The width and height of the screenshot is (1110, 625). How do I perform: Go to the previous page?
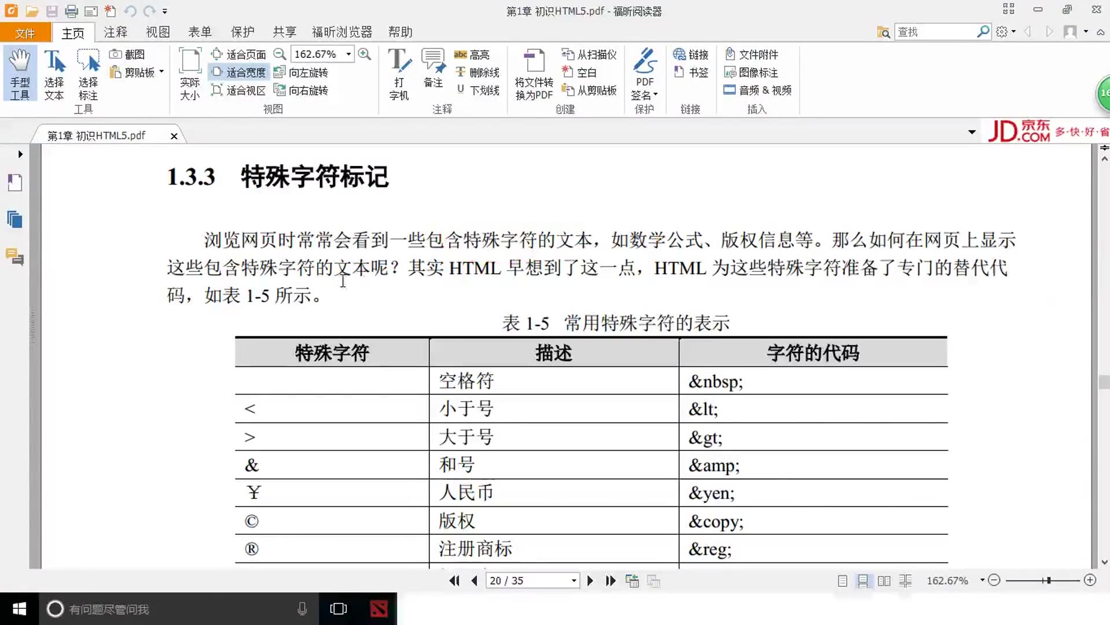[x=475, y=580]
